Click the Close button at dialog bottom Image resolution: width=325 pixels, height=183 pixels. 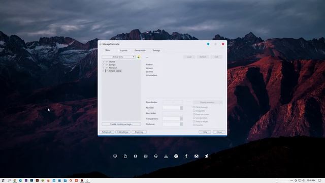[219, 132]
